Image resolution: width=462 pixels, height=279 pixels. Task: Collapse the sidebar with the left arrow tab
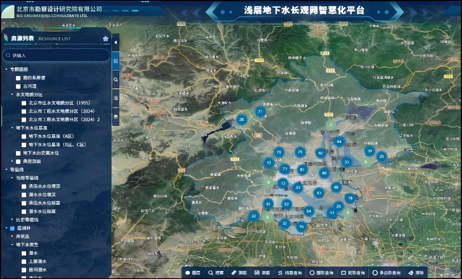click(x=115, y=42)
